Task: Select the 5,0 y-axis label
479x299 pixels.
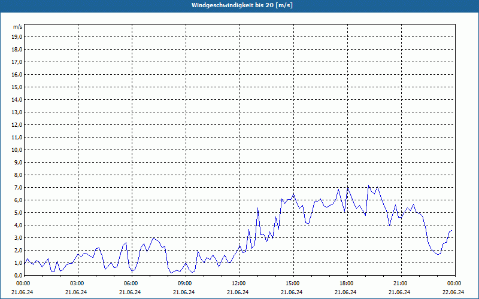Action: pyautogui.click(x=18, y=213)
